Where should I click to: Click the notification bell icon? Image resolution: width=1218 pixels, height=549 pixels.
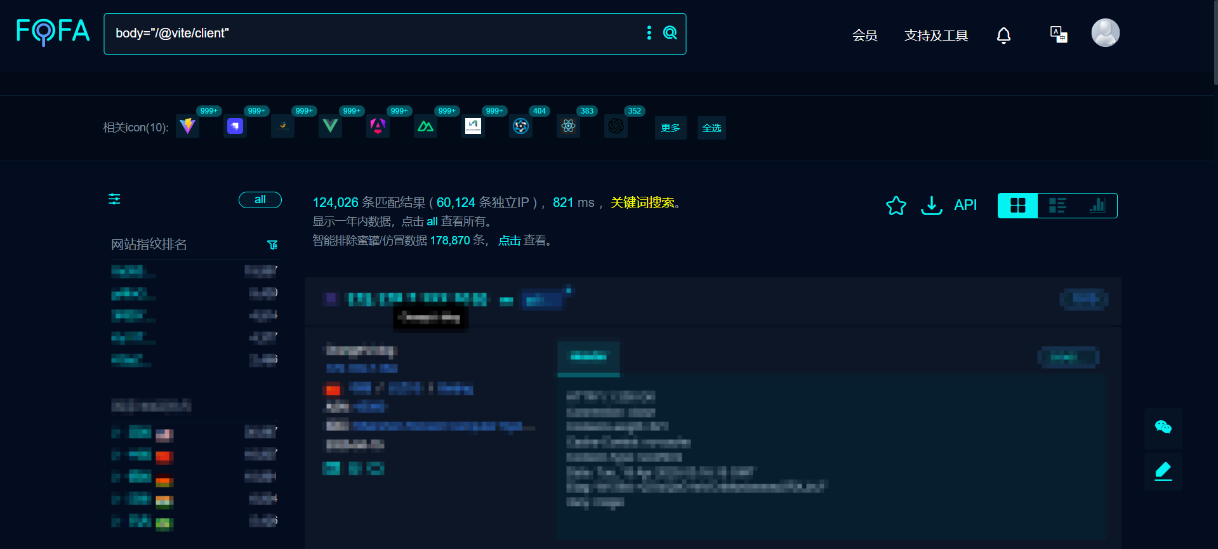1003,36
